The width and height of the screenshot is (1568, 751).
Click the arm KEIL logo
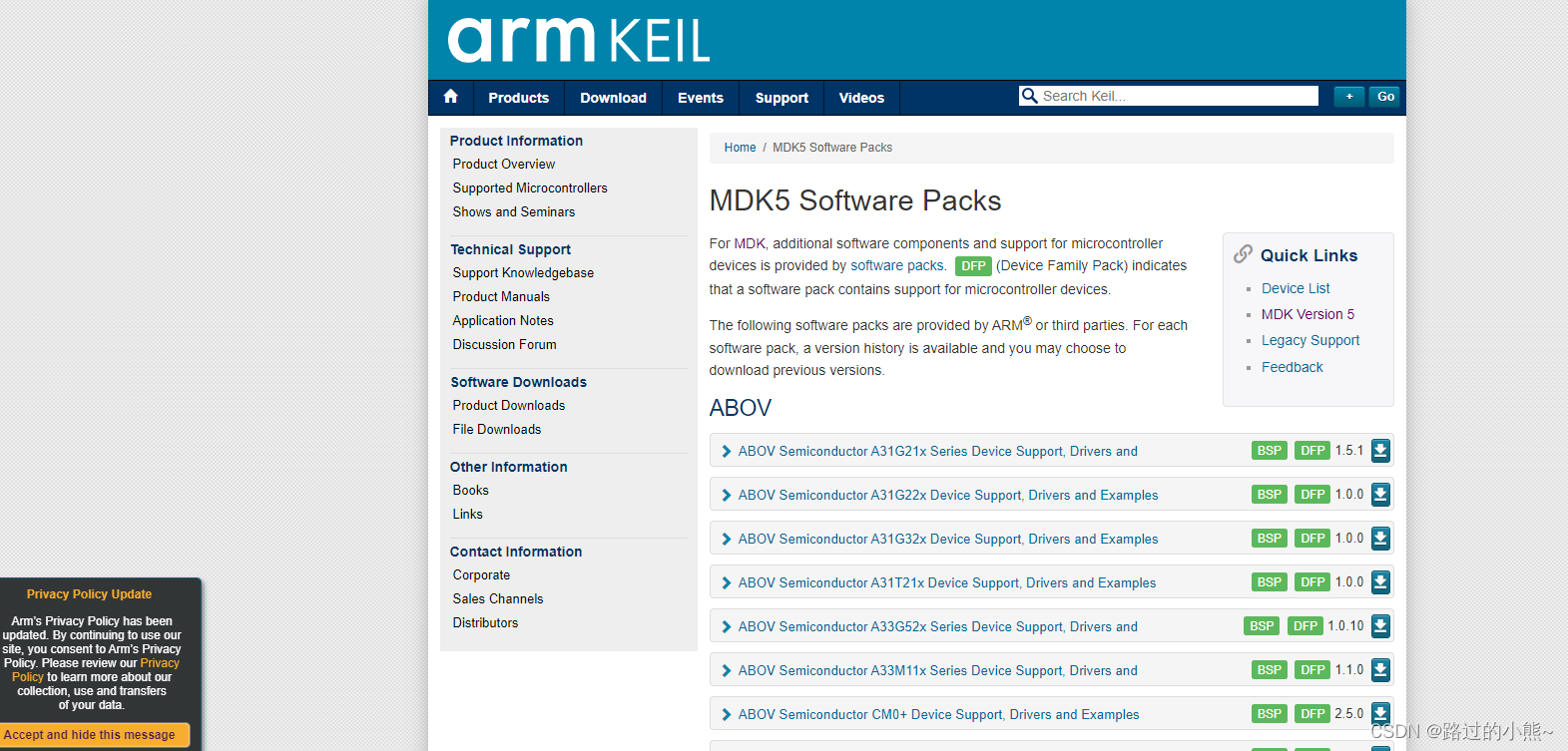point(579,40)
